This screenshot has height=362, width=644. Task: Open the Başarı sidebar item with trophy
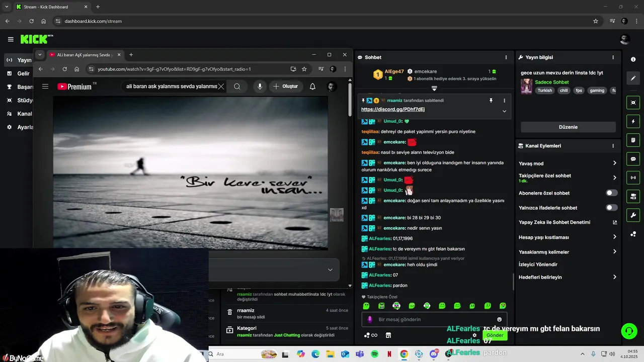coord(19,87)
